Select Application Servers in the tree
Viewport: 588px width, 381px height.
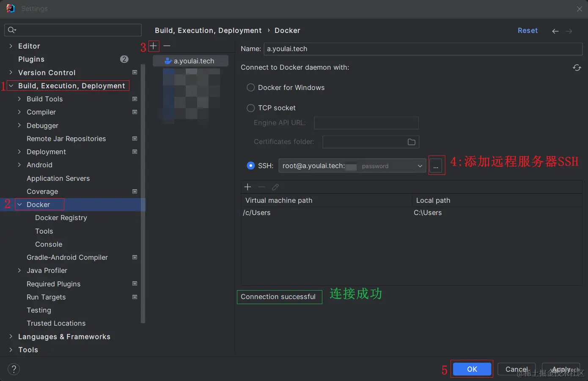58,178
